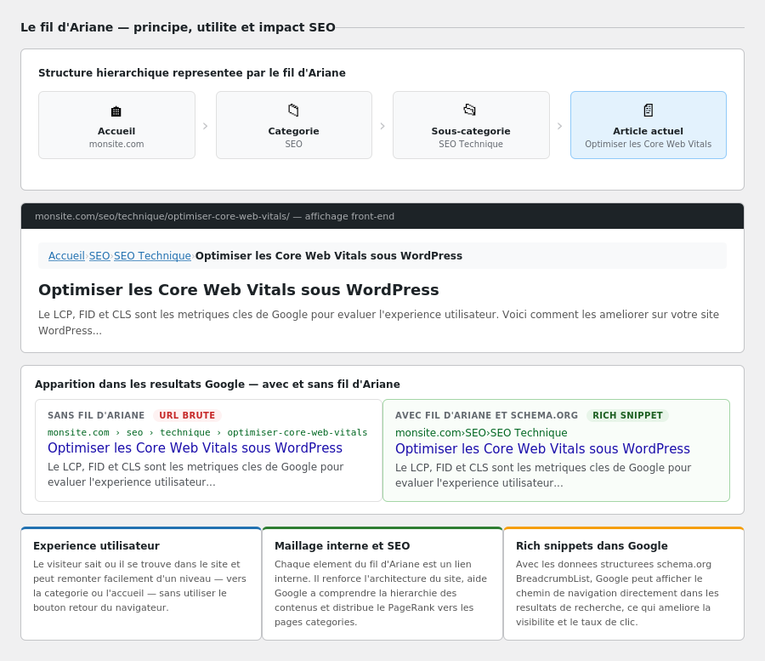Select the Accueil monsite.com card

tap(116, 125)
